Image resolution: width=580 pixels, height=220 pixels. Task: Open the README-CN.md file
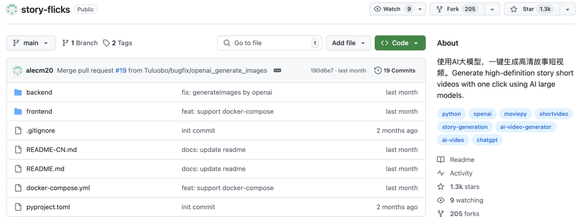click(52, 150)
